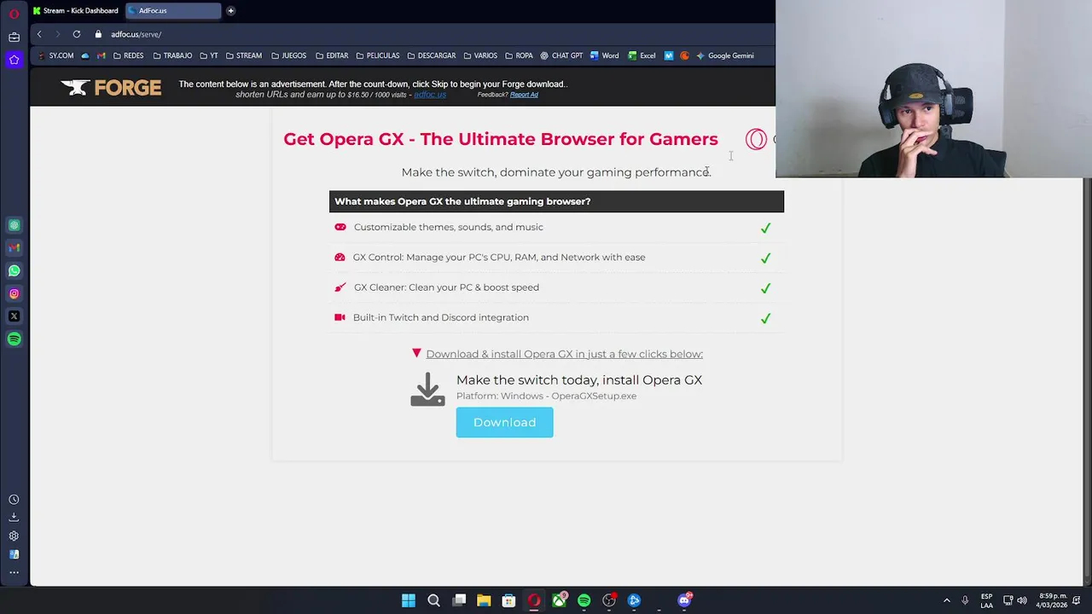Open a new tab with plus button

230,10
